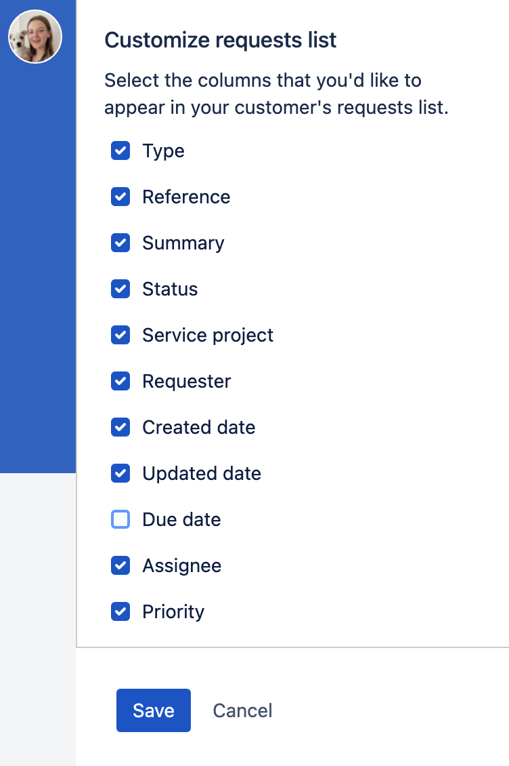
Task: Click the Priority label text
Action: pos(173,611)
